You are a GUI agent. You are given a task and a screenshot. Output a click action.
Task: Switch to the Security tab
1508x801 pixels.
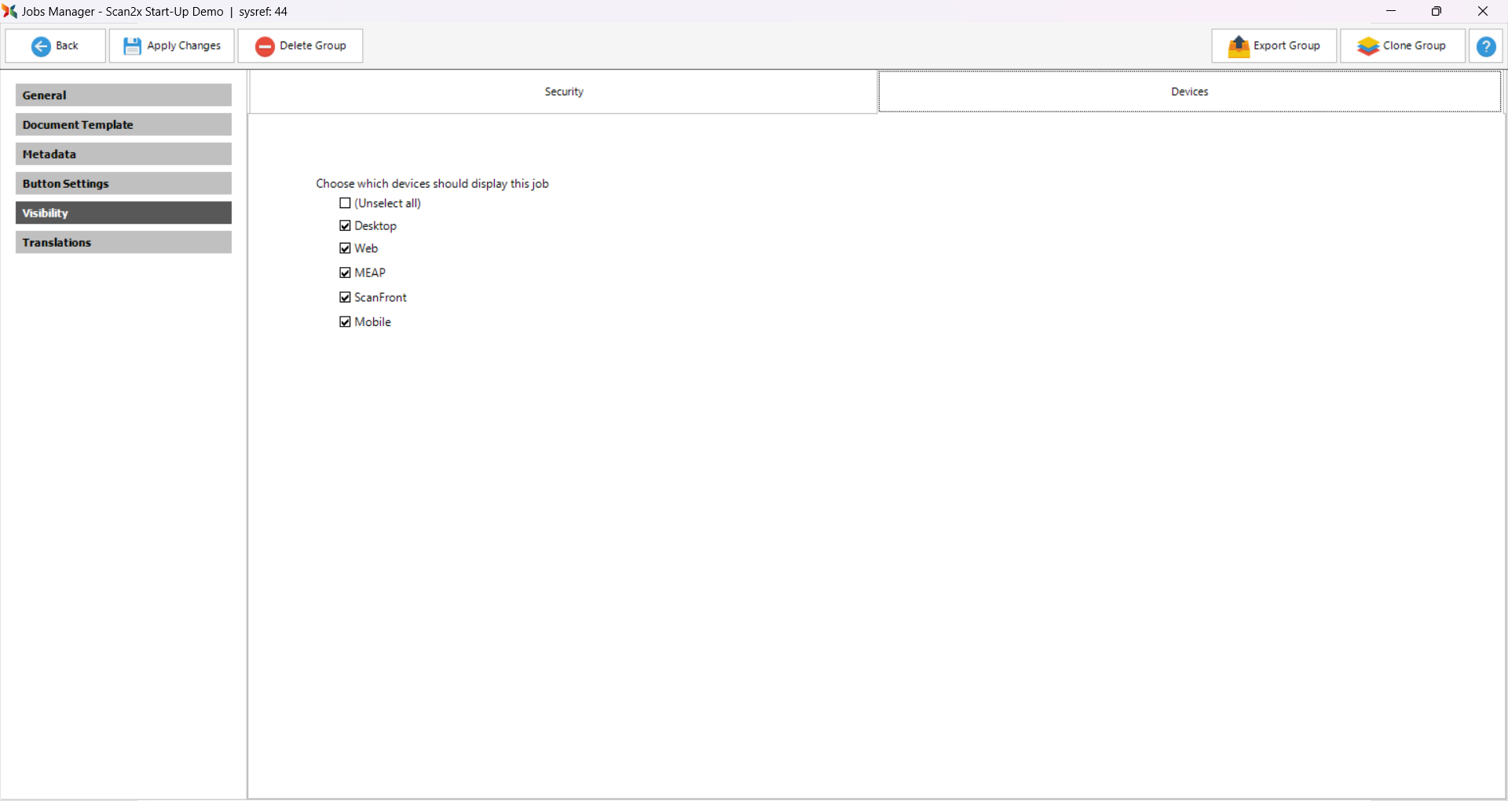click(563, 92)
